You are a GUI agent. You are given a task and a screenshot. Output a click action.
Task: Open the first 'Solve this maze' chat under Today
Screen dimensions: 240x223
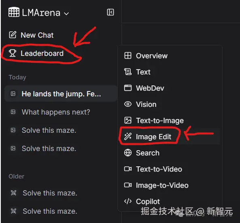coord(61,130)
